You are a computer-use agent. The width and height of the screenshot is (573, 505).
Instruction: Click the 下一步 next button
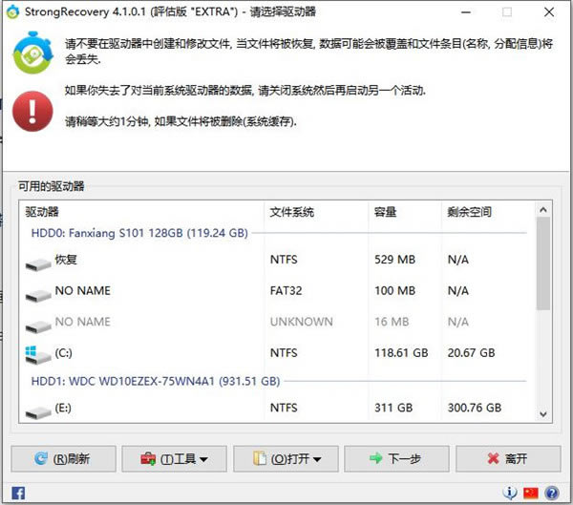click(x=396, y=458)
